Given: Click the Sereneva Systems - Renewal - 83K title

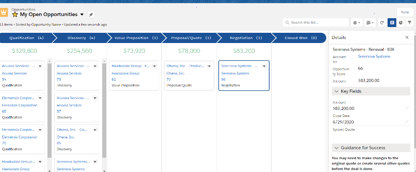Looking at the screenshot, I should click(363, 50).
